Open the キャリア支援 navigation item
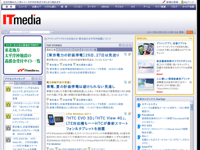The image size is (200, 150). (x=188, y=7)
